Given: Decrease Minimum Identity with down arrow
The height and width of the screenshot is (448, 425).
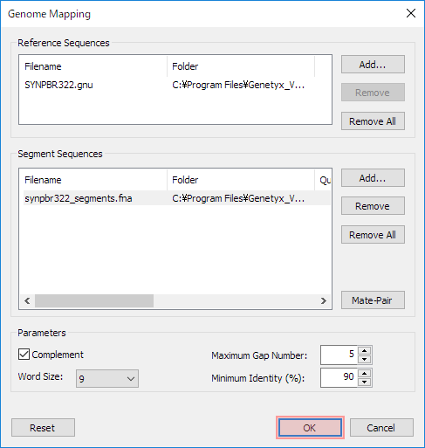Looking at the screenshot, I should 364,382.
